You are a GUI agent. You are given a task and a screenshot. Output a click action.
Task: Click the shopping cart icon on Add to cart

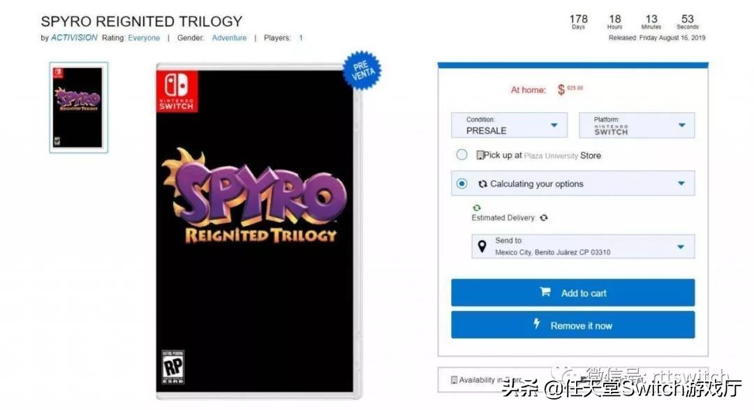click(x=545, y=292)
